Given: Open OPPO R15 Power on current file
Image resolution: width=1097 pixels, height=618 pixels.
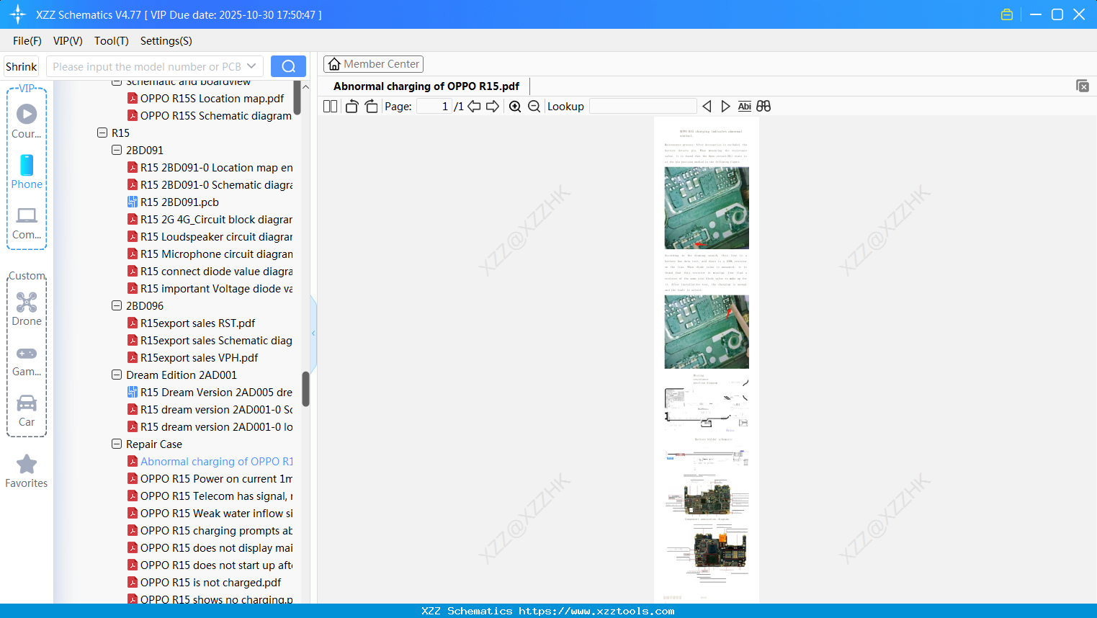Looking at the screenshot, I should point(210,478).
